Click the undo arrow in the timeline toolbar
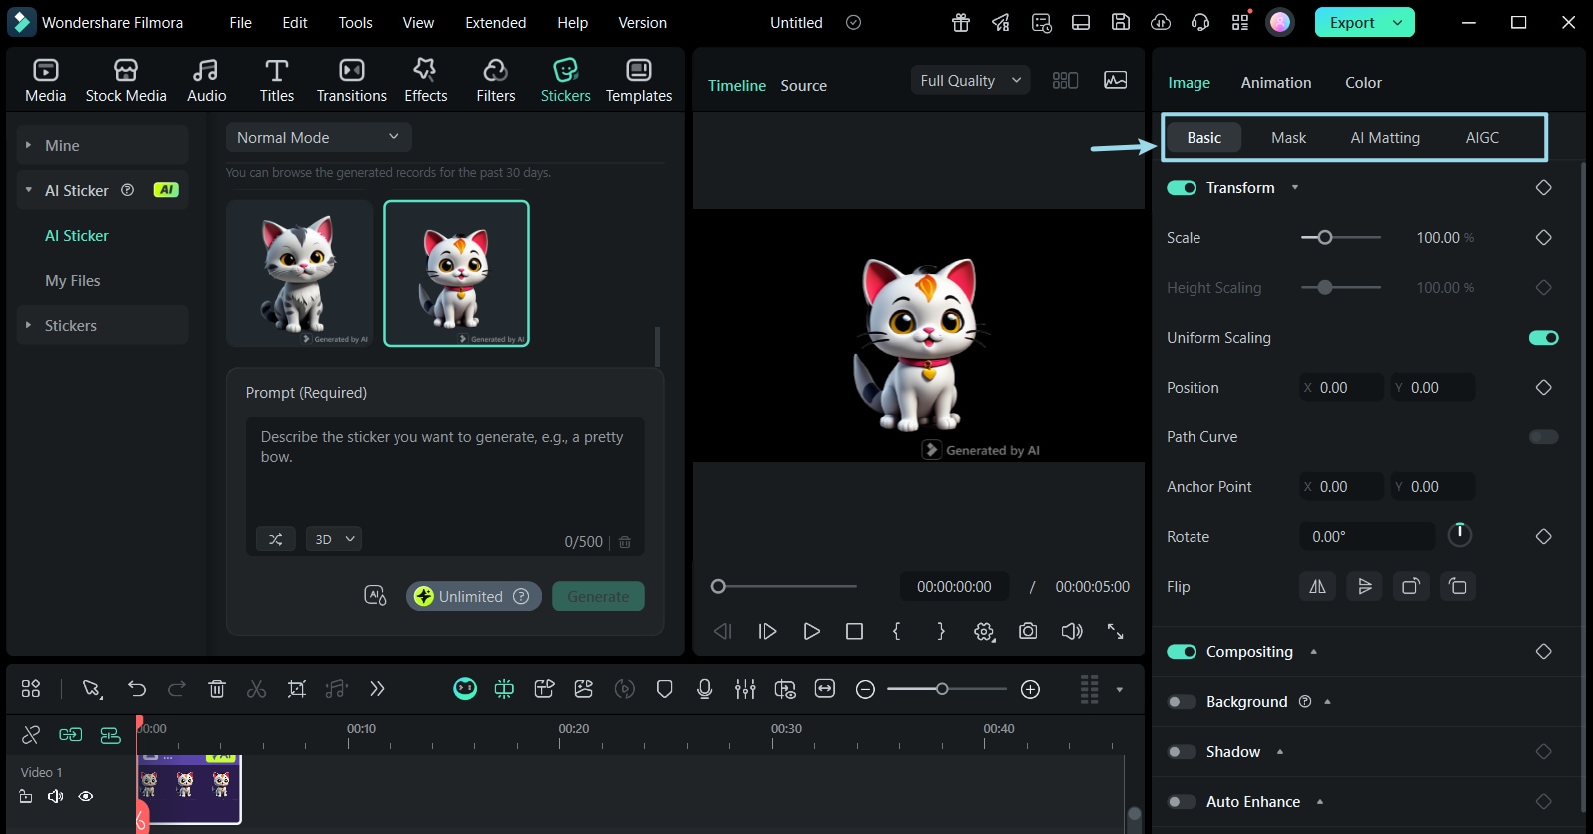Image resolution: width=1593 pixels, height=834 pixels. (137, 688)
